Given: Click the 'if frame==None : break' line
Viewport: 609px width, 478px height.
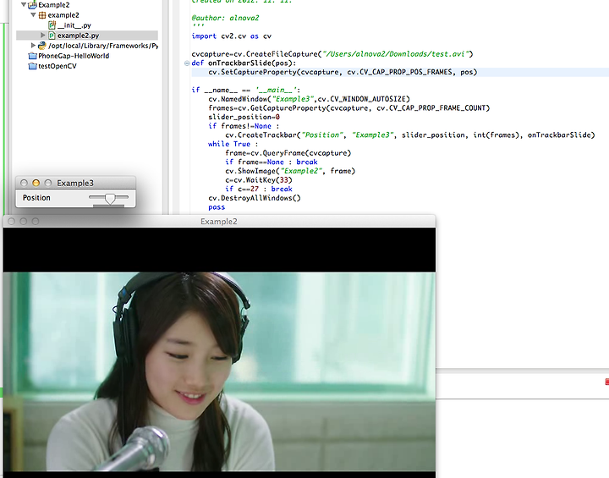Looking at the screenshot, I should [272, 162].
